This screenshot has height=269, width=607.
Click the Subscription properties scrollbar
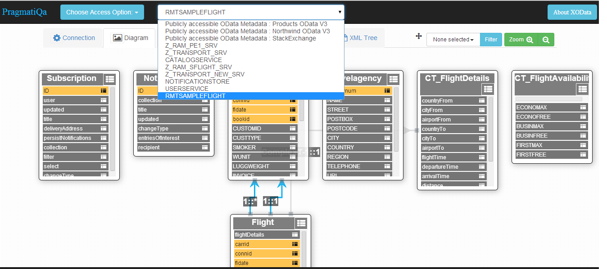coord(113,129)
